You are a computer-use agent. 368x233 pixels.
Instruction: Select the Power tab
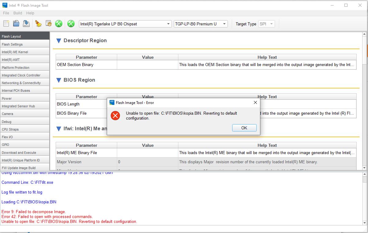tap(24, 98)
